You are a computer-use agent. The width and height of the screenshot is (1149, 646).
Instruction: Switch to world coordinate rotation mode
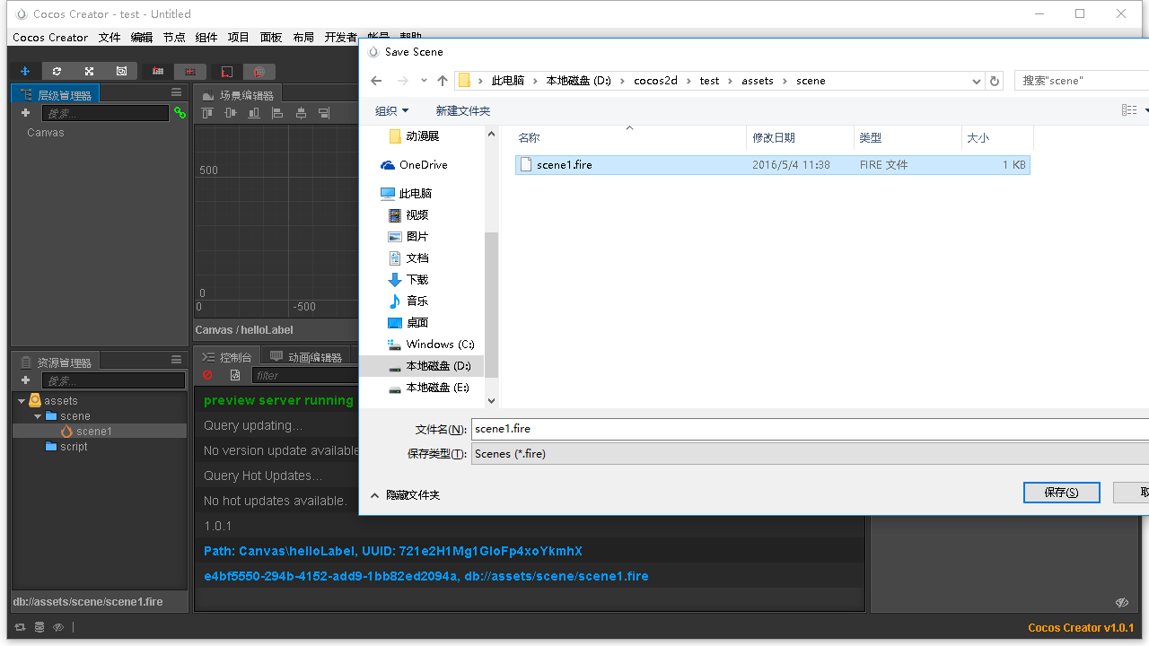pos(259,71)
